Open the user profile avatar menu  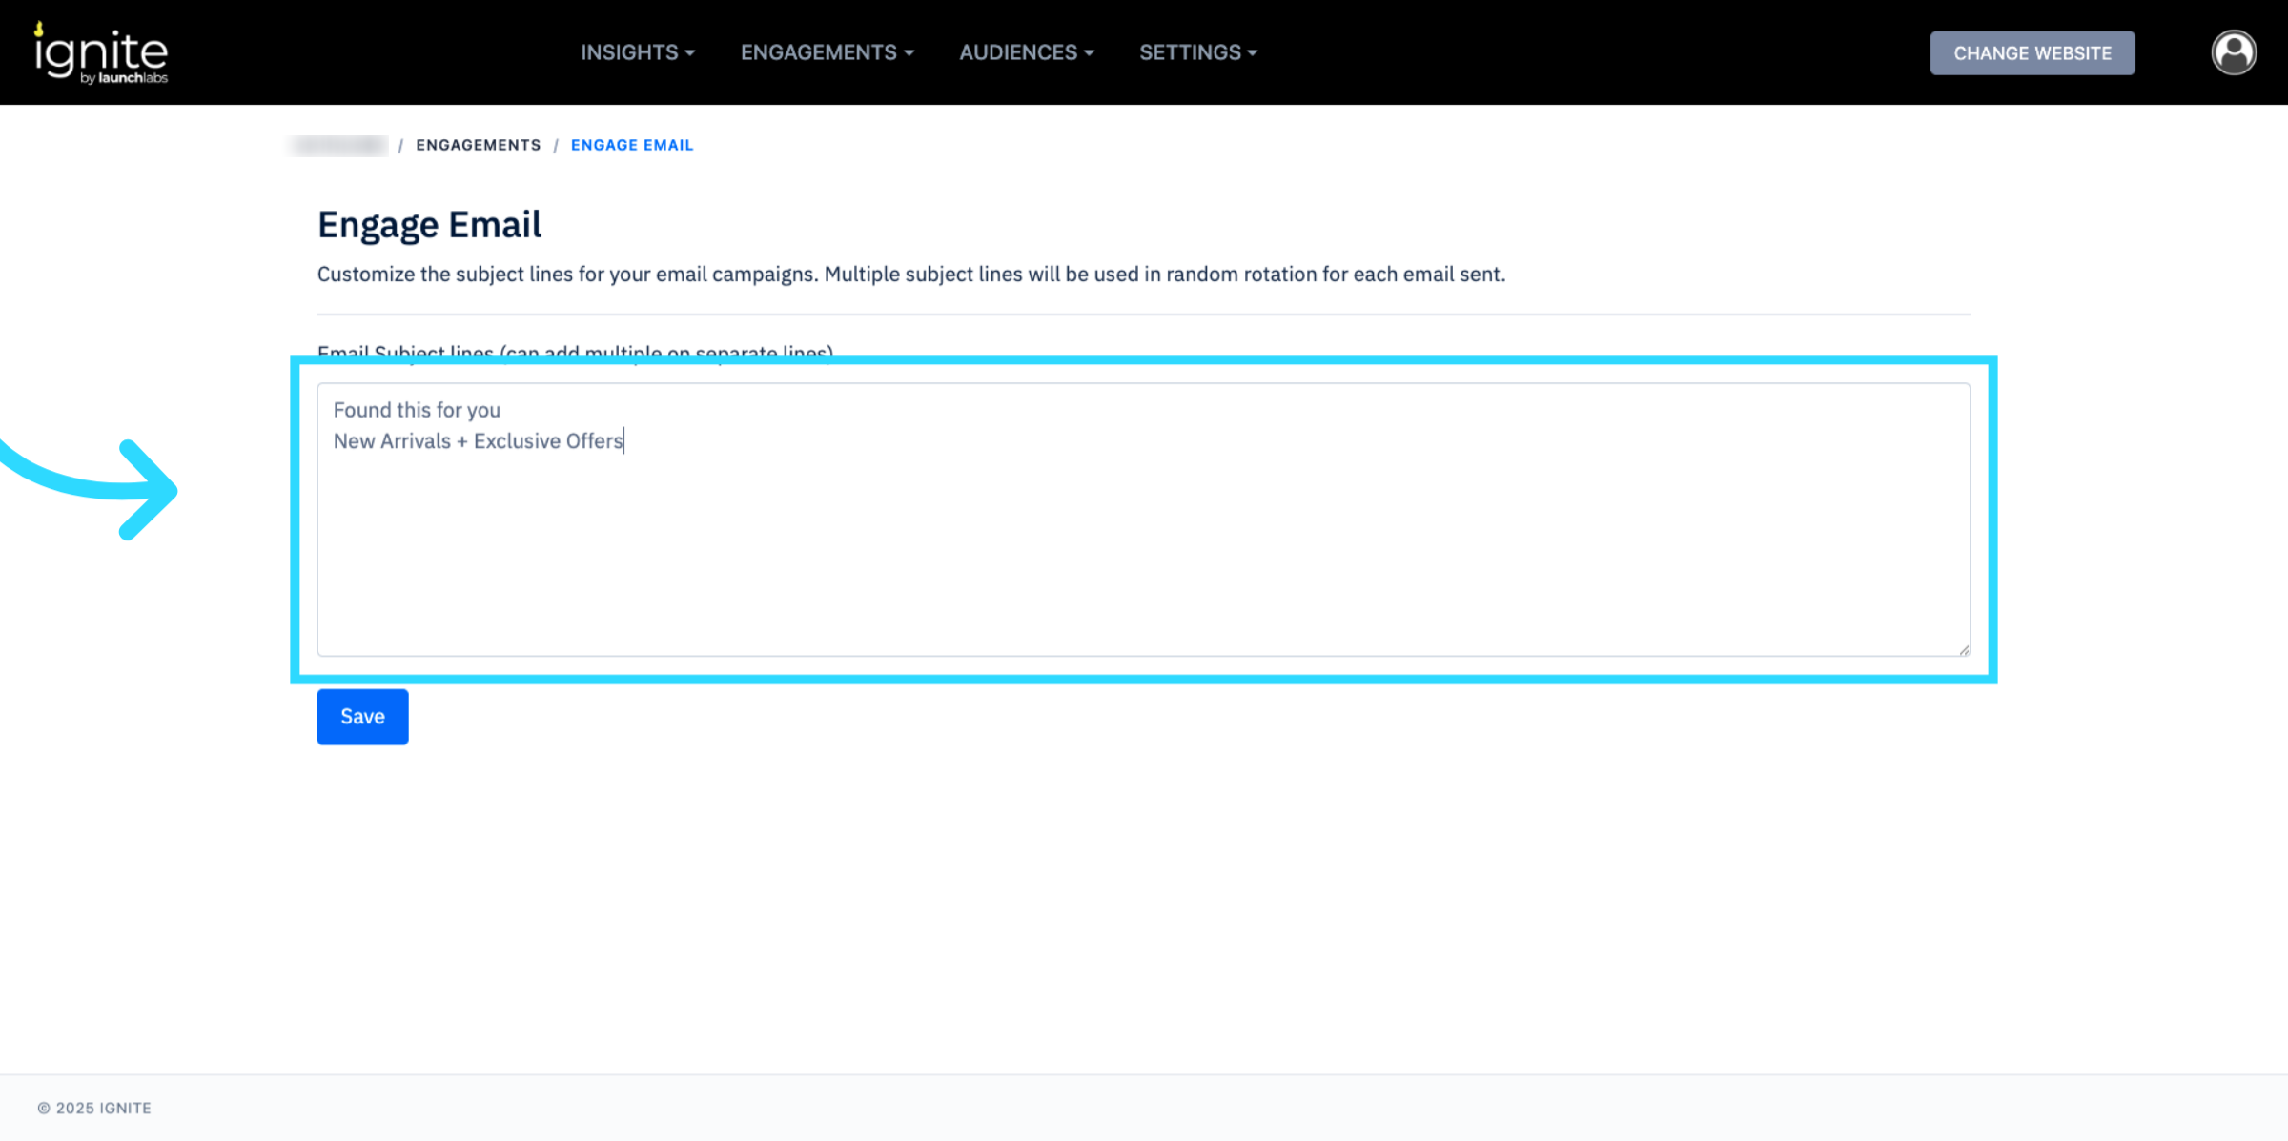point(2233,52)
